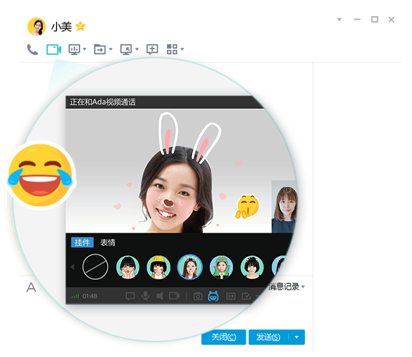Choose the bunny ears sticker thumbnail

189,267
